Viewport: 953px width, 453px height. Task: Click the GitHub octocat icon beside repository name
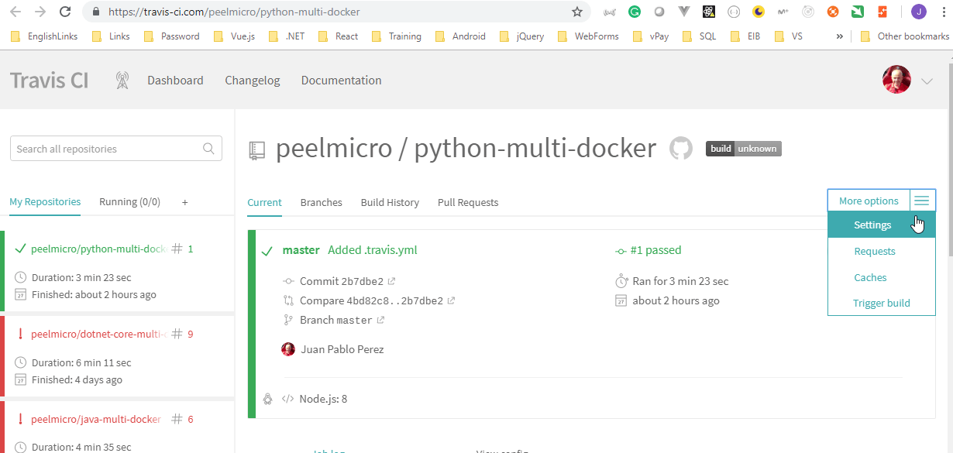680,148
